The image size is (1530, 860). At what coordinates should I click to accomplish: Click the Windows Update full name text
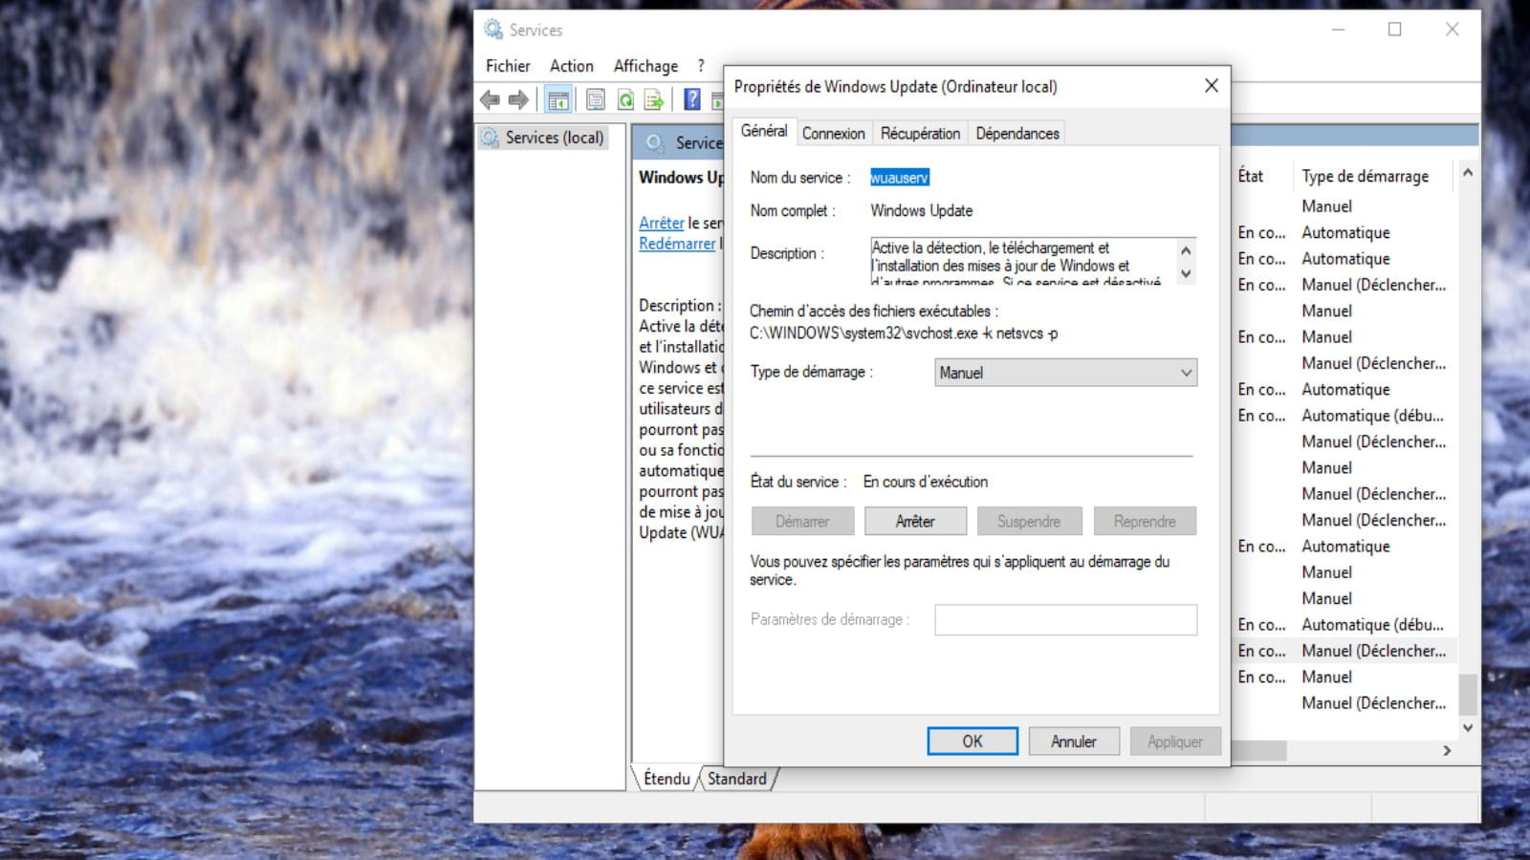922,210
